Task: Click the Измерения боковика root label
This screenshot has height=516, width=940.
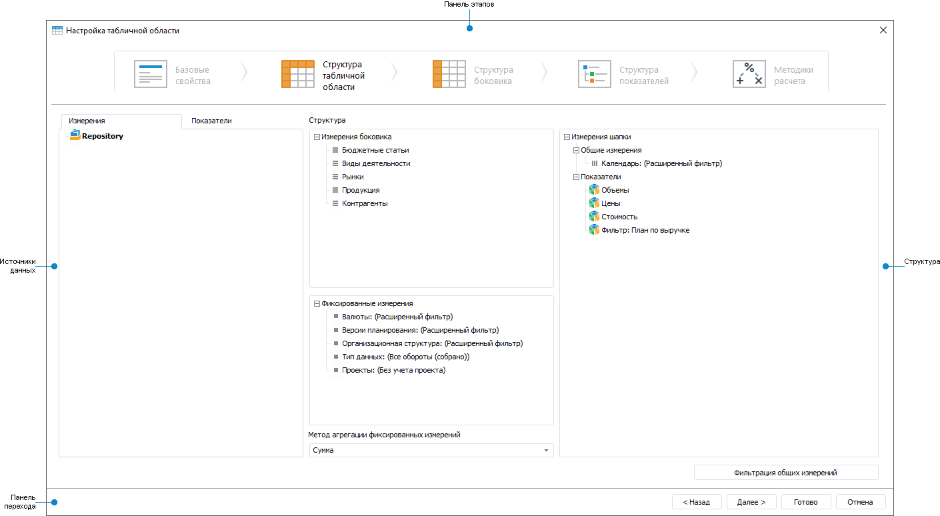Action: (357, 137)
